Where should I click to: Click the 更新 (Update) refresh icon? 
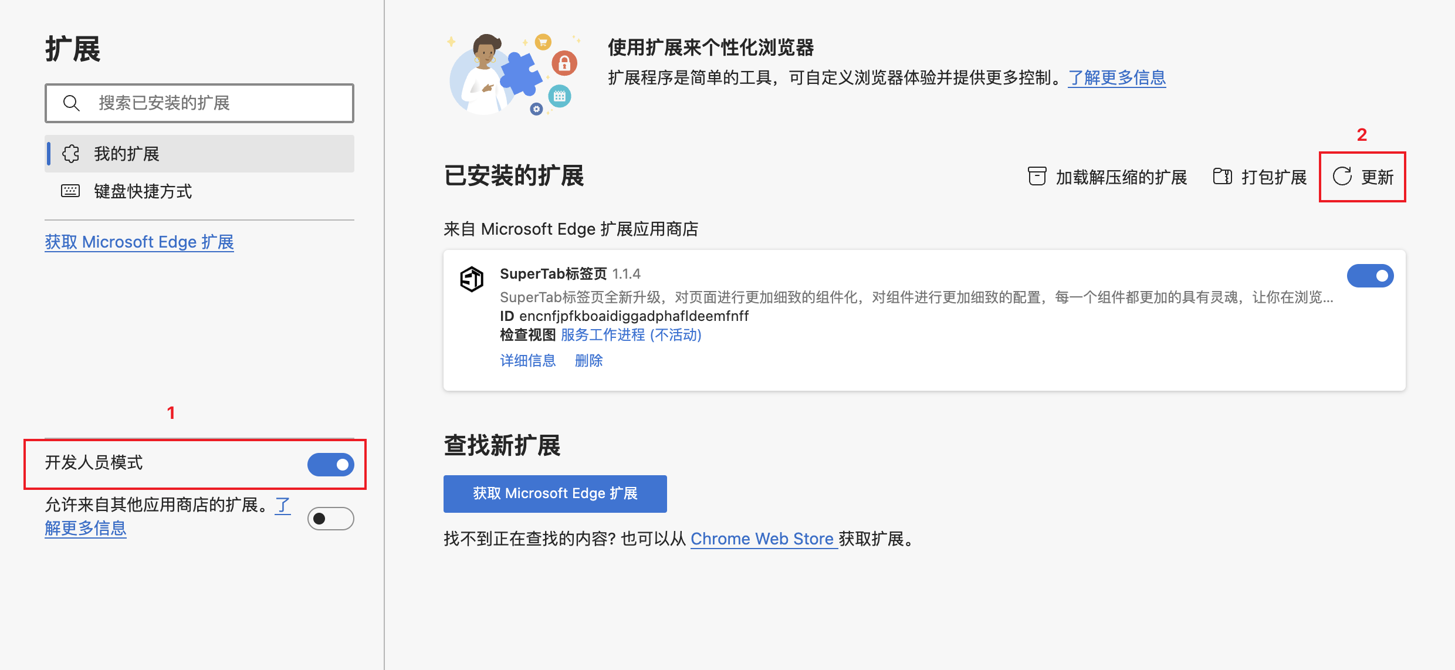tap(1342, 177)
